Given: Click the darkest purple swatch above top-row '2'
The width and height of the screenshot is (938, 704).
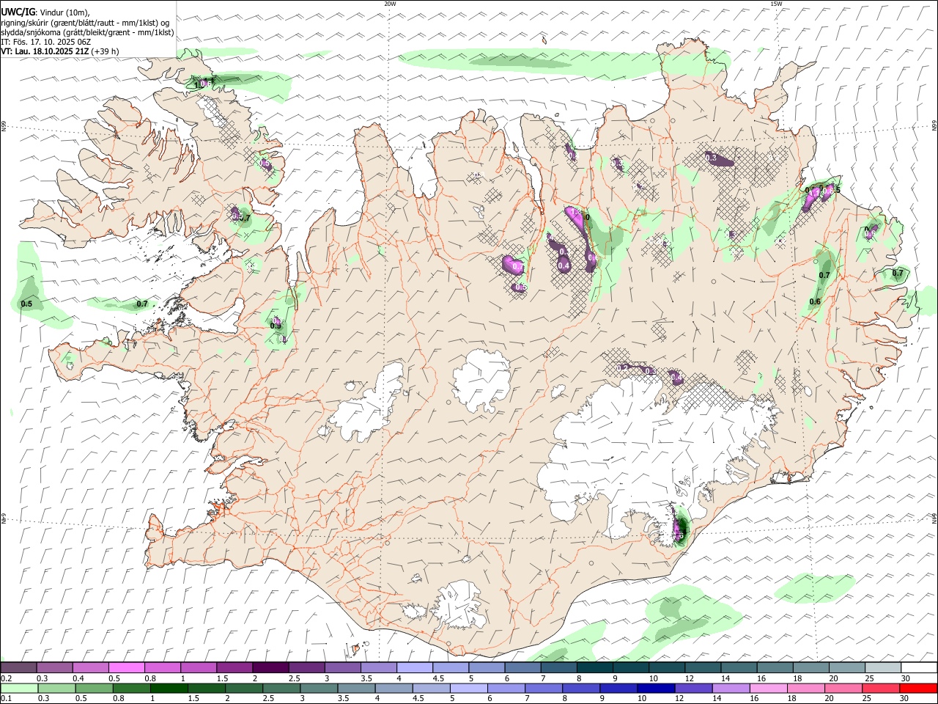Looking at the screenshot, I should click(270, 668).
